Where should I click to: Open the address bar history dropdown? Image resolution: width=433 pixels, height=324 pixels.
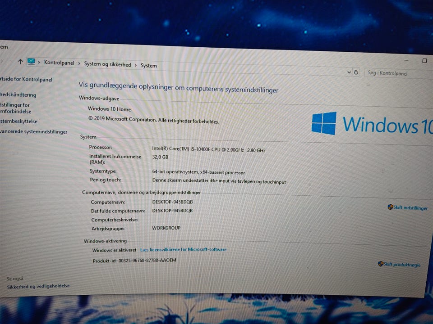(349, 72)
